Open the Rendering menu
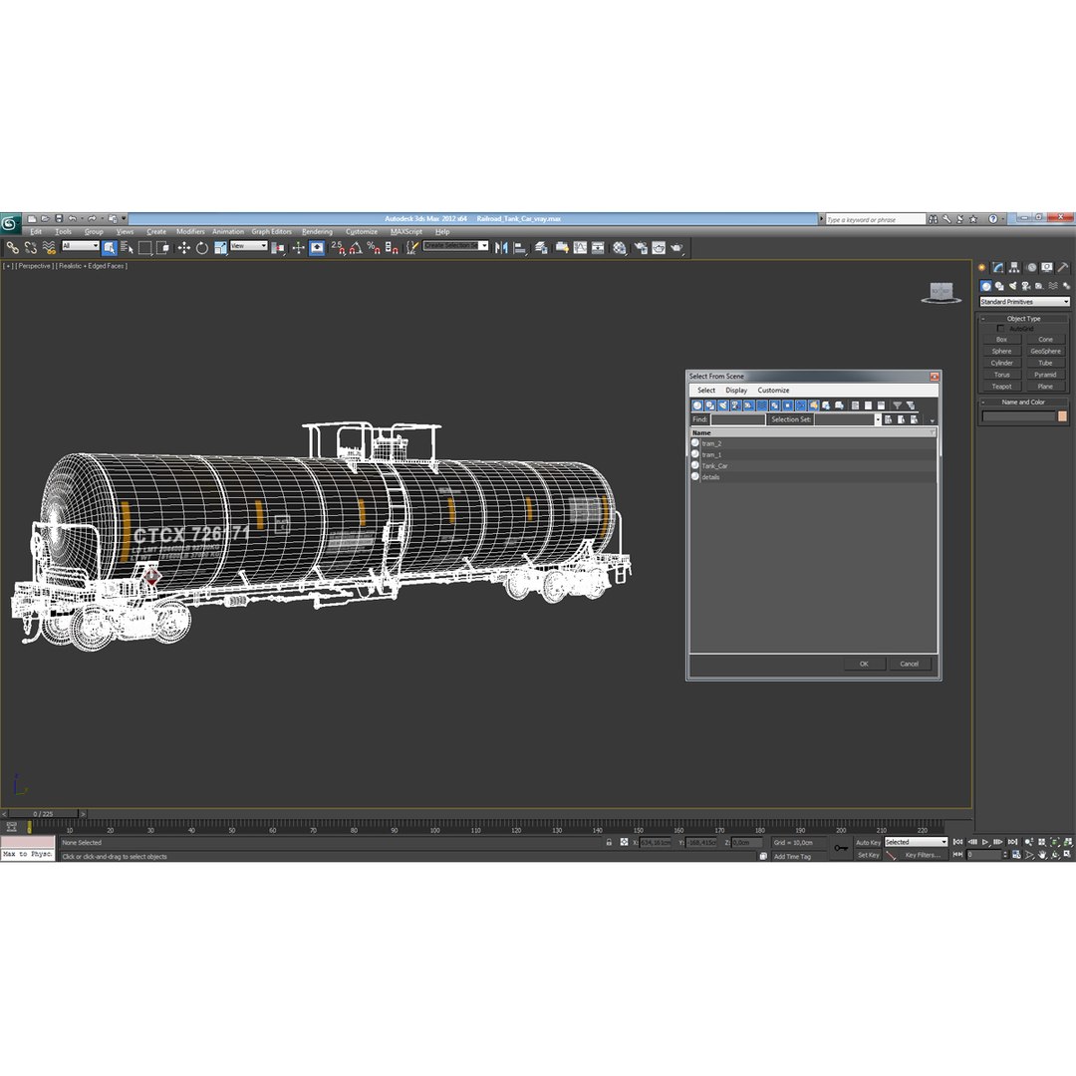 coord(317,232)
